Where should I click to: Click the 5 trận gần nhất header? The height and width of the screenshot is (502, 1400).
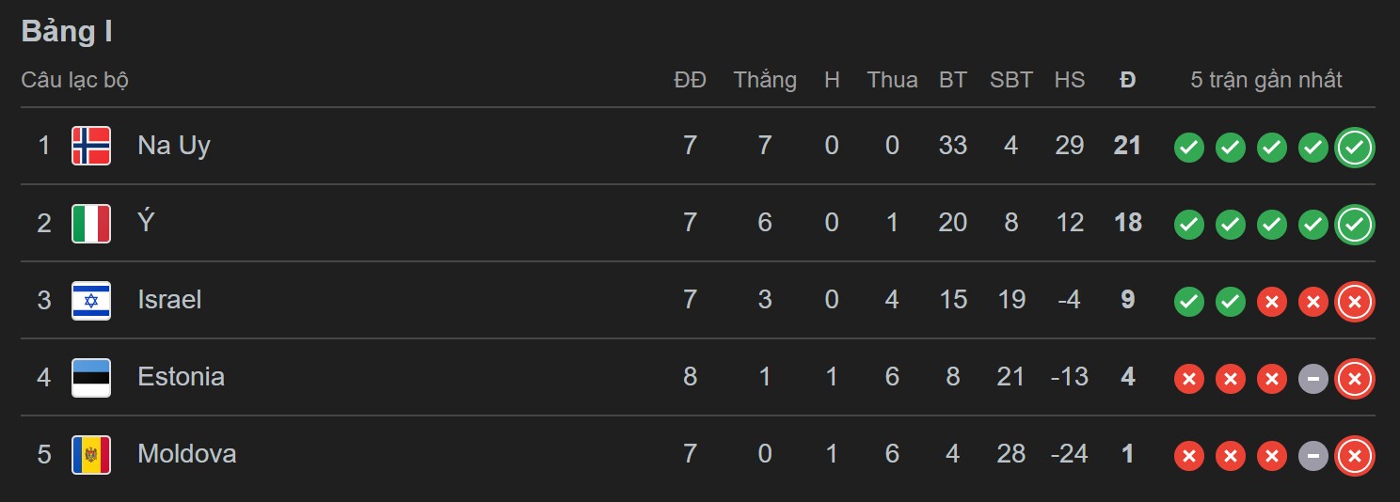[x=1266, y=80]
